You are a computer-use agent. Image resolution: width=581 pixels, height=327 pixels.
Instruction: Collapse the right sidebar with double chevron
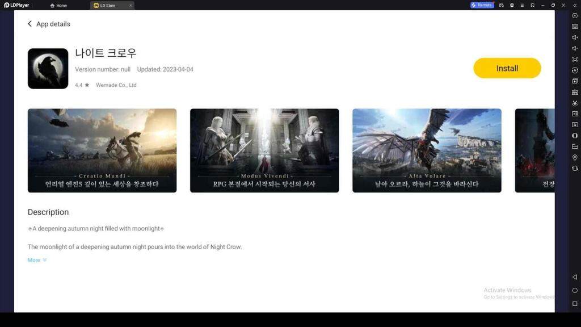(575, 5)
